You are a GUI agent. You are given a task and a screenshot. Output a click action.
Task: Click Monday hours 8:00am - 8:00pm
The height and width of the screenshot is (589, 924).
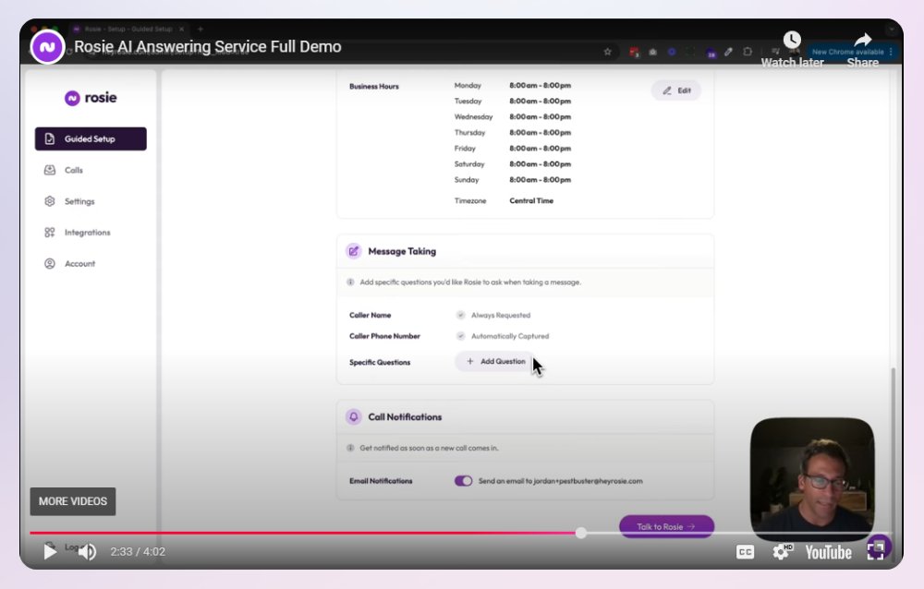(540, 86)
